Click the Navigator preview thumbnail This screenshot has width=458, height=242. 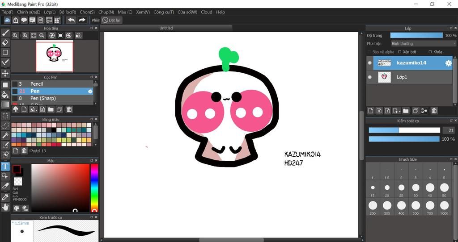click(55, 56)
